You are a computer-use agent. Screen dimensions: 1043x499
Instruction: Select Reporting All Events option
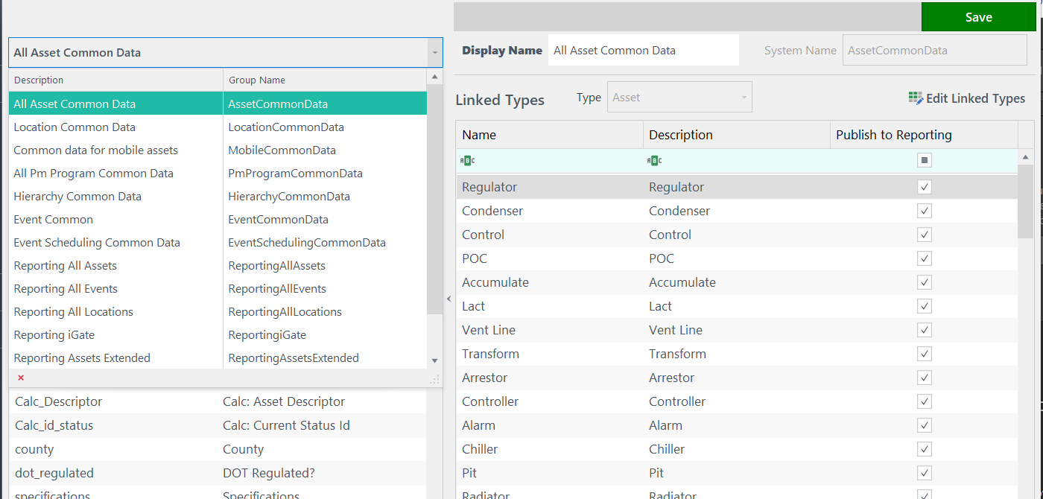pyautogui.click(x=218, y=288)
